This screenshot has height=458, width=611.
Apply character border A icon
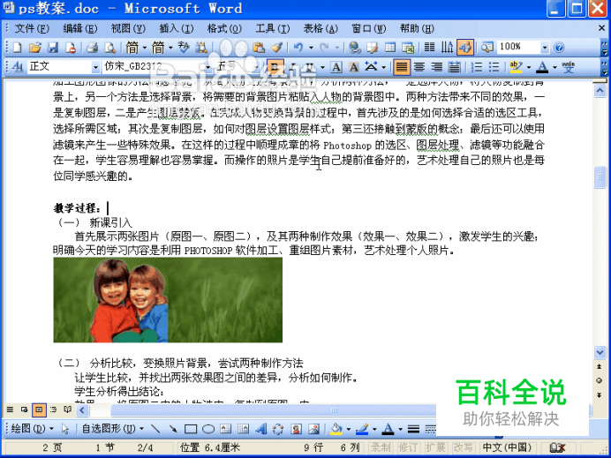point(336,67)
